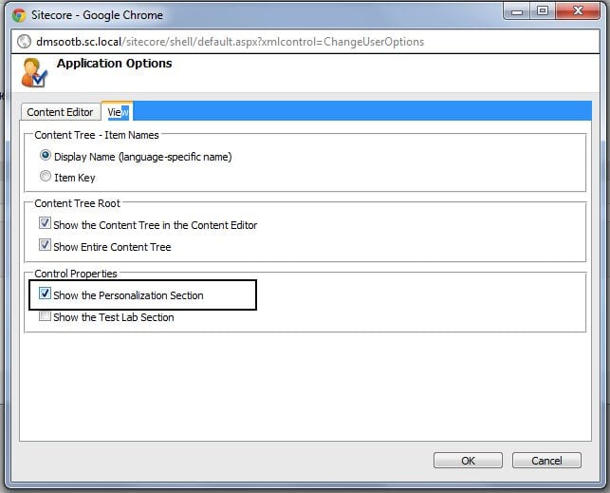Click the Item Key label text
Image resolution: width=610 pixels, height=493 pixels.
[75, 178]
